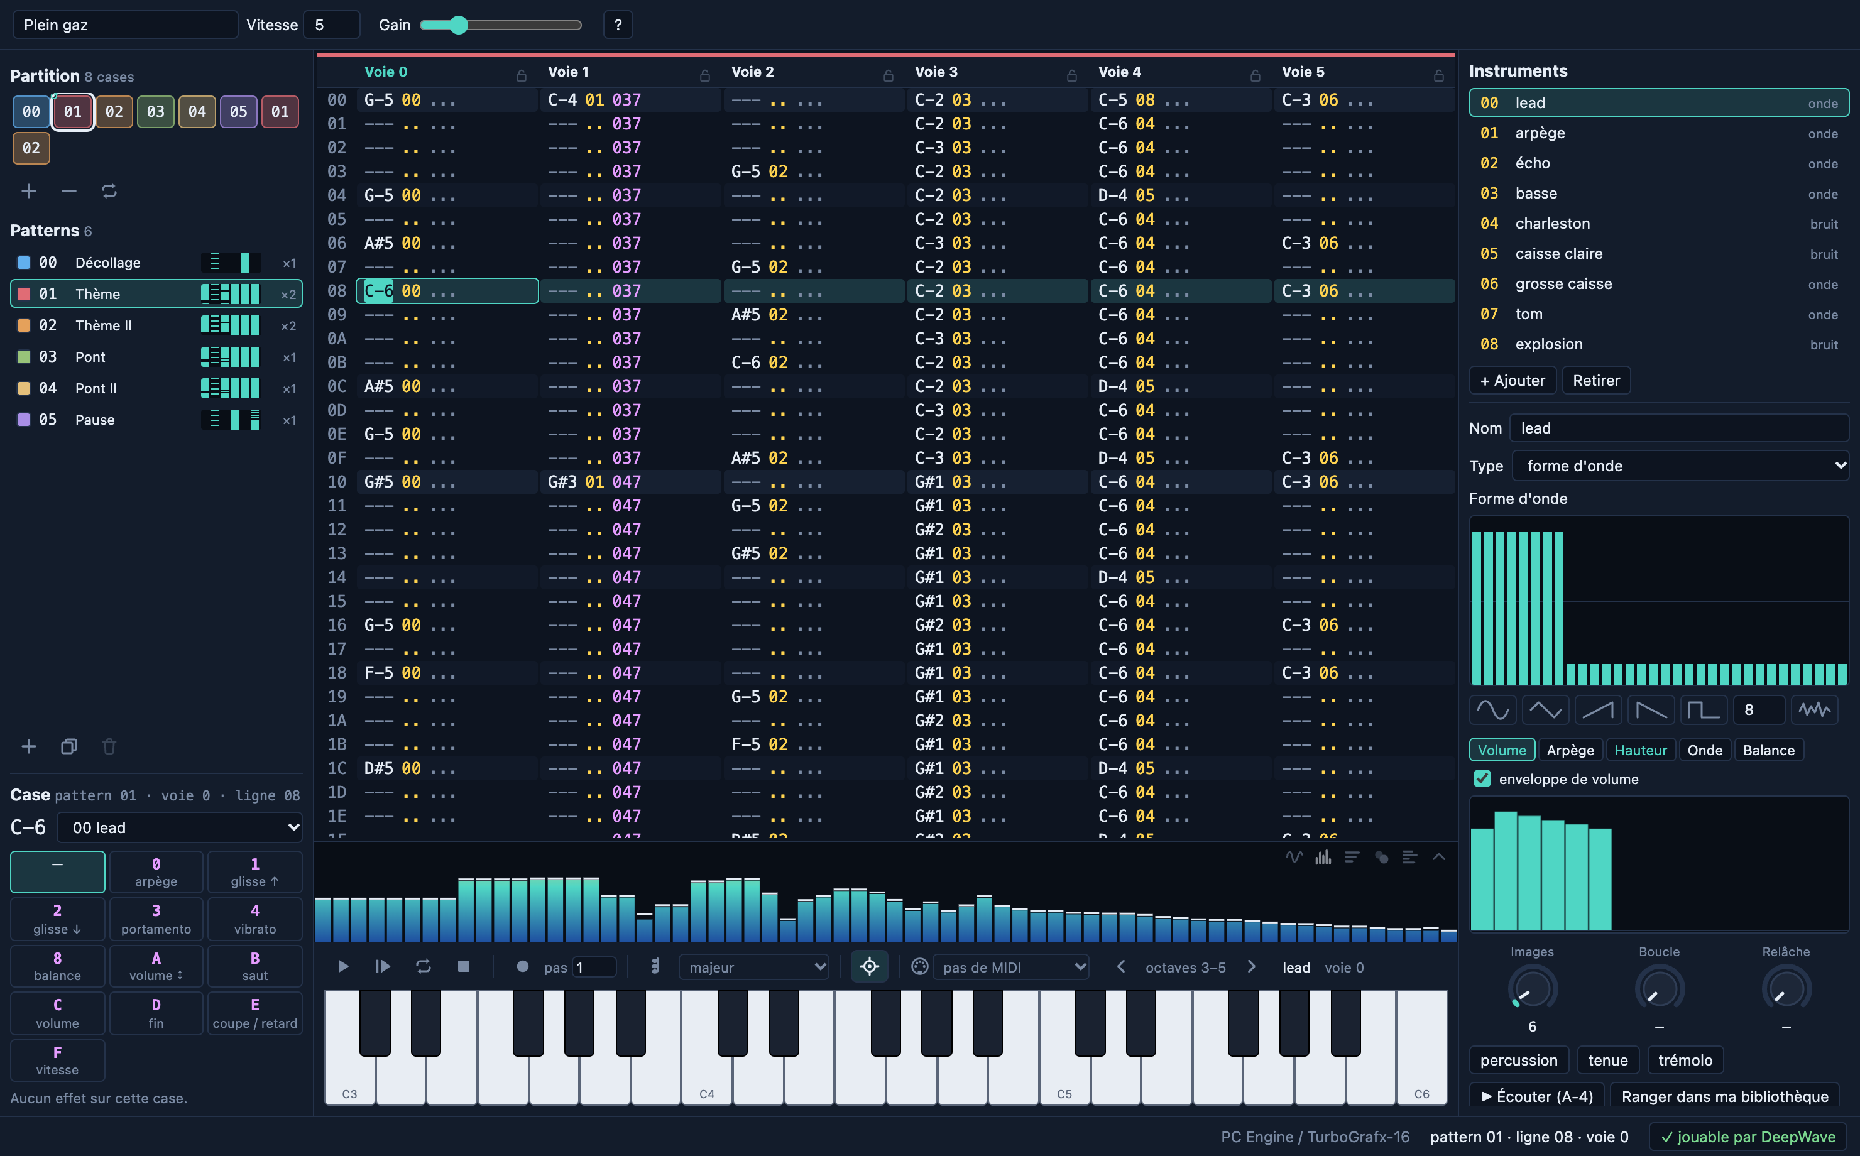Screen dimensions: 1860x1156
Task: Switch to the Arpège envelope tab
Action: (x=1570, y=750)
